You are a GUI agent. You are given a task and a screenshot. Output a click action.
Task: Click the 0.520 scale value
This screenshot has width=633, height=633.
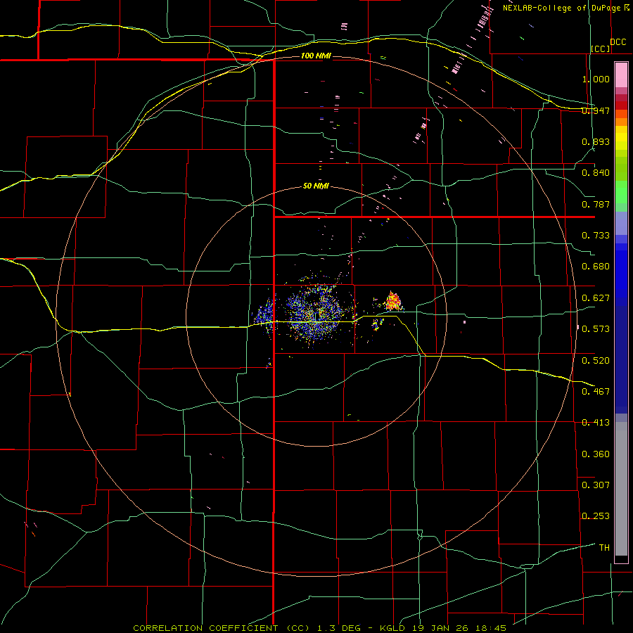[596, 361]
